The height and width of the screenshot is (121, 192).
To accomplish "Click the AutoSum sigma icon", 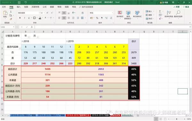I will coord(160,11).
